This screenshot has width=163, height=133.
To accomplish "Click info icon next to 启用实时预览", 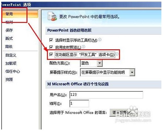I will 84,47.
